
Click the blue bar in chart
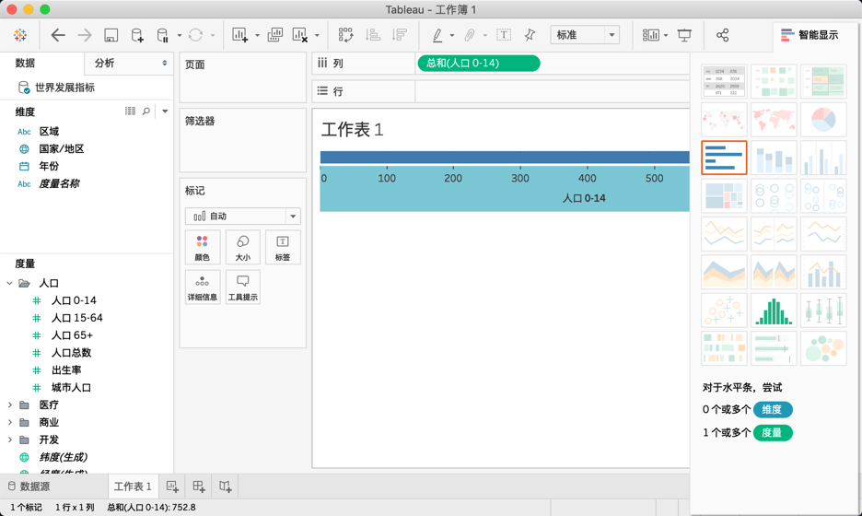505,158
